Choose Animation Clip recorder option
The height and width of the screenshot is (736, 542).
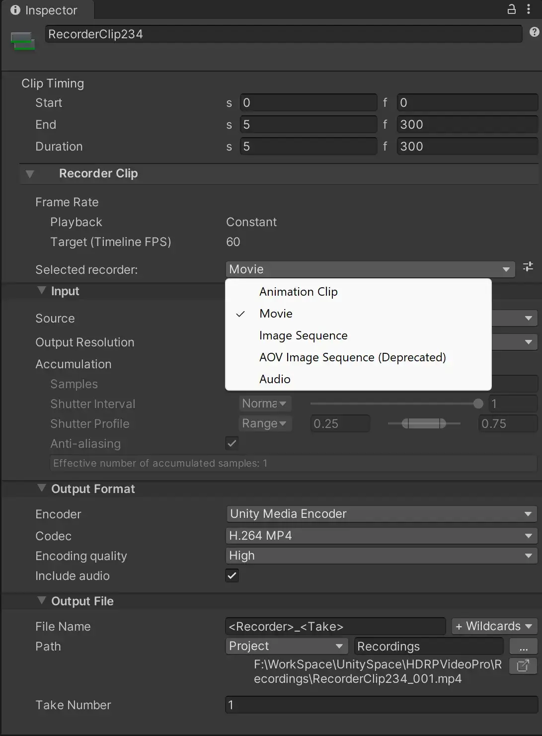pos(298,292)
